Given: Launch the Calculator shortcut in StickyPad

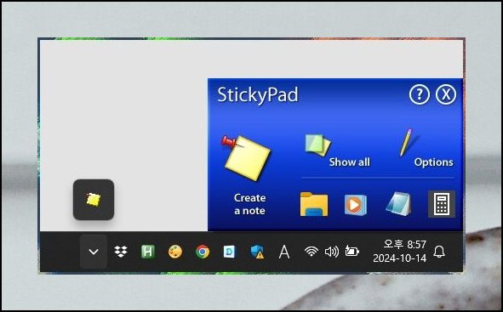Looking at the screenshot, I should 442,204.
